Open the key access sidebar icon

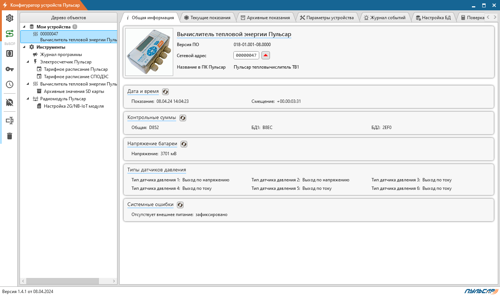(10, 69)
